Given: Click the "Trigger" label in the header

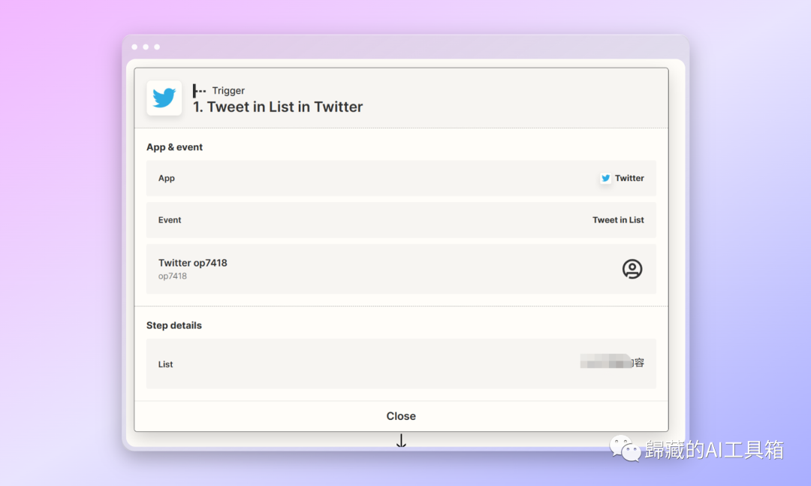Looking at the screenshot, I should point(228,91).
